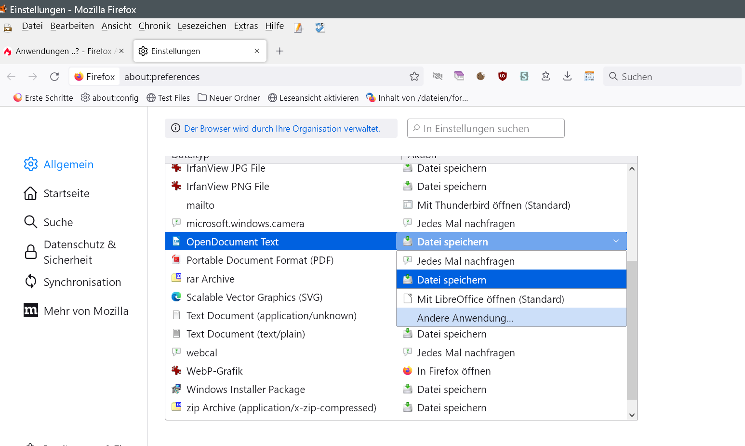Choose 'Andere Anwendung...' from dropdown

[x=465, y=318]
